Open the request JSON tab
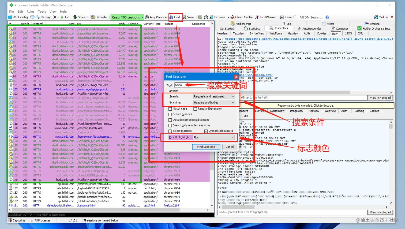This screenshot has height=229, width=405. (x=348, y=33)
